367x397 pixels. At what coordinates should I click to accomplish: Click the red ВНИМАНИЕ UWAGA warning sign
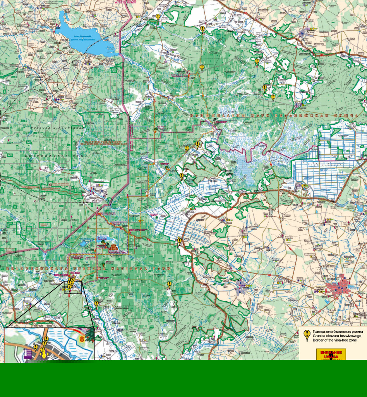click(331, 354)
